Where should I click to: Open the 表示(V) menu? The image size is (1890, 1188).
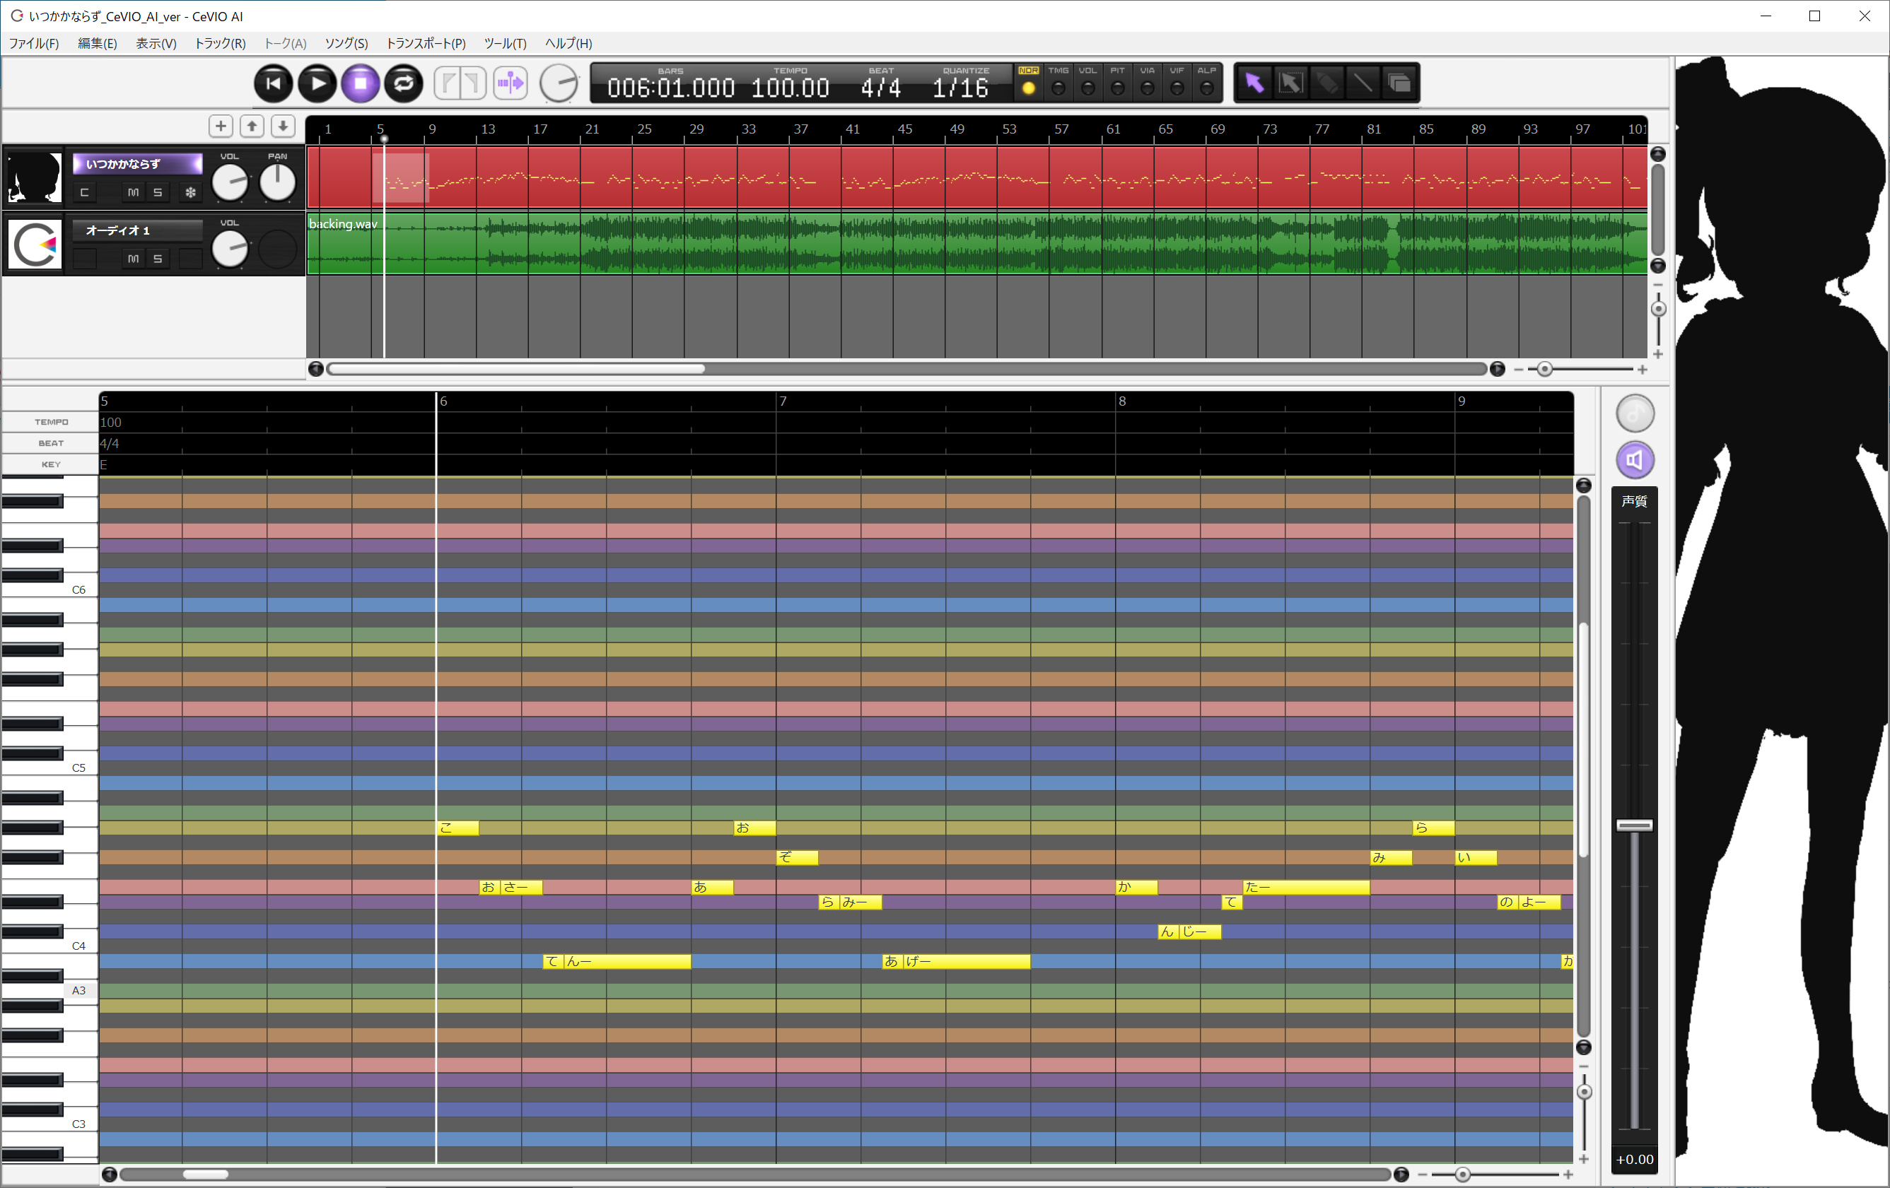(x=156, y=44)
